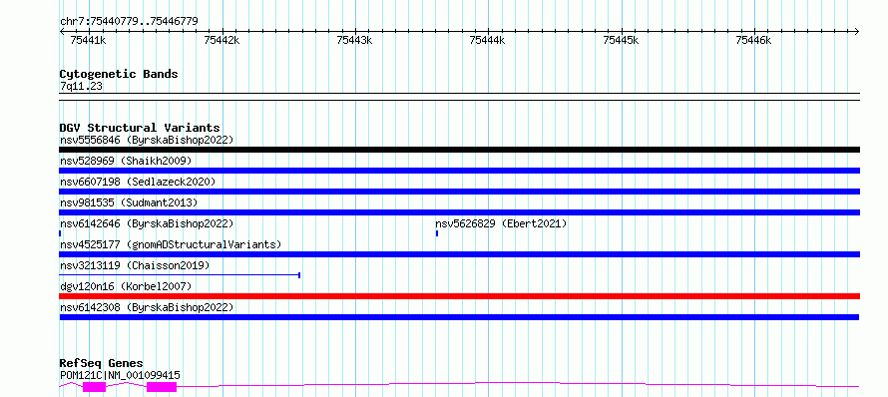Image resolution: width=888 pixels, height=397 pixels.
Task: Click the chr7:75440779..75446779 coordinate label
Action: [129, 22]
